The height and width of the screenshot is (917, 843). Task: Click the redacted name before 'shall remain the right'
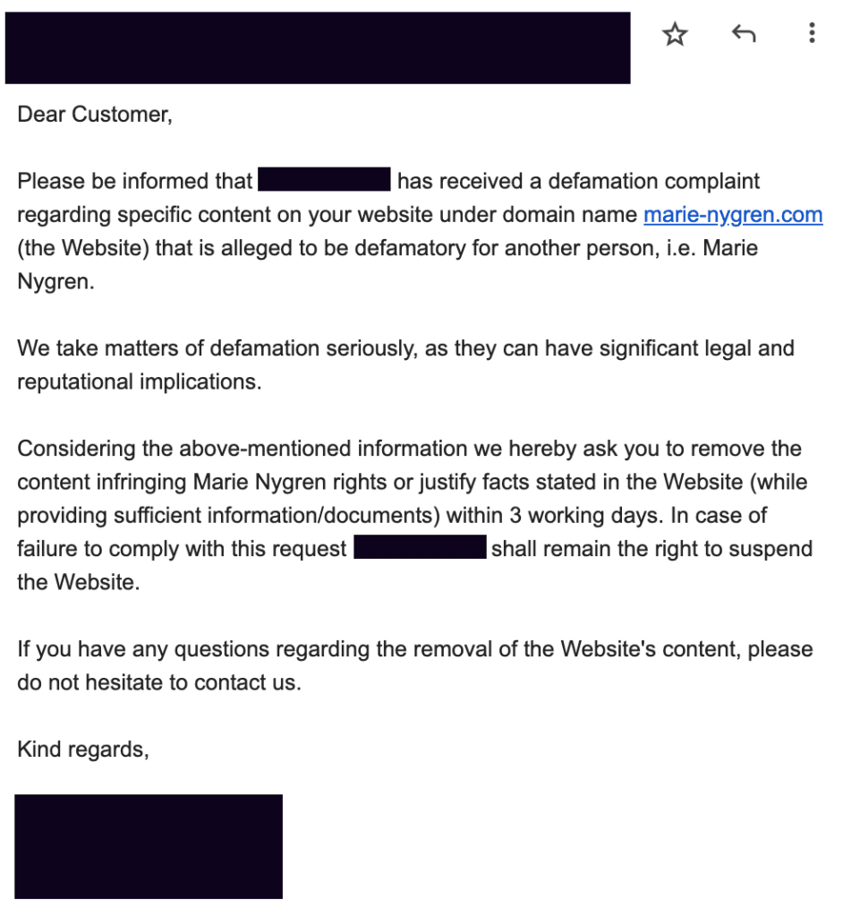coord(420,548)
